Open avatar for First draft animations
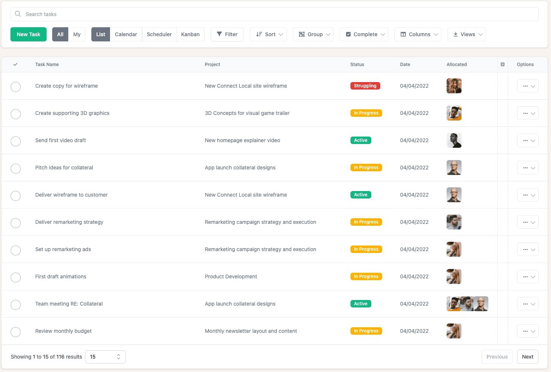The height and width of the screenshot is (372, 551). 454,276
